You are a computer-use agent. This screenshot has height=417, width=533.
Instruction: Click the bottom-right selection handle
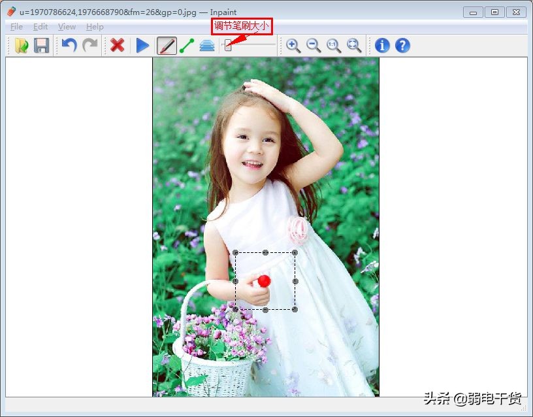tap(295, 309)
